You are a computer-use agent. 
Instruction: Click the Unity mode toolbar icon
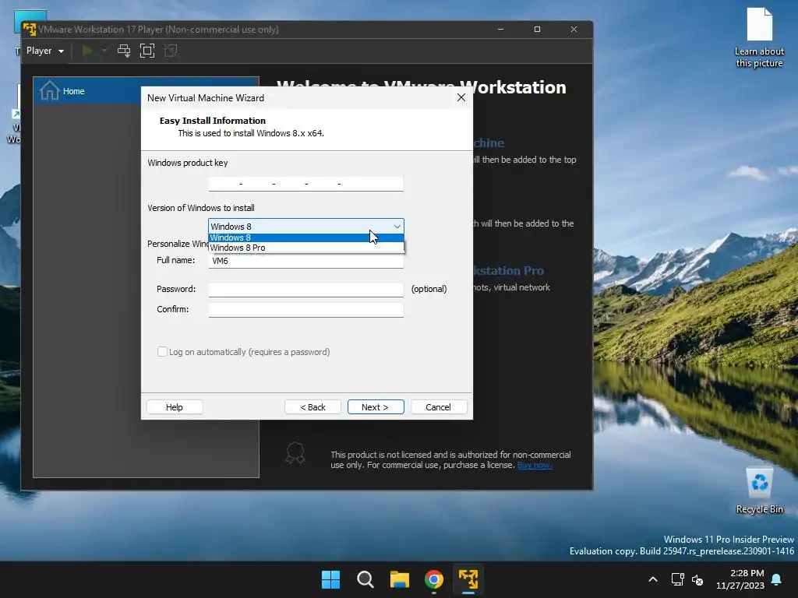(x=171, y=51)
